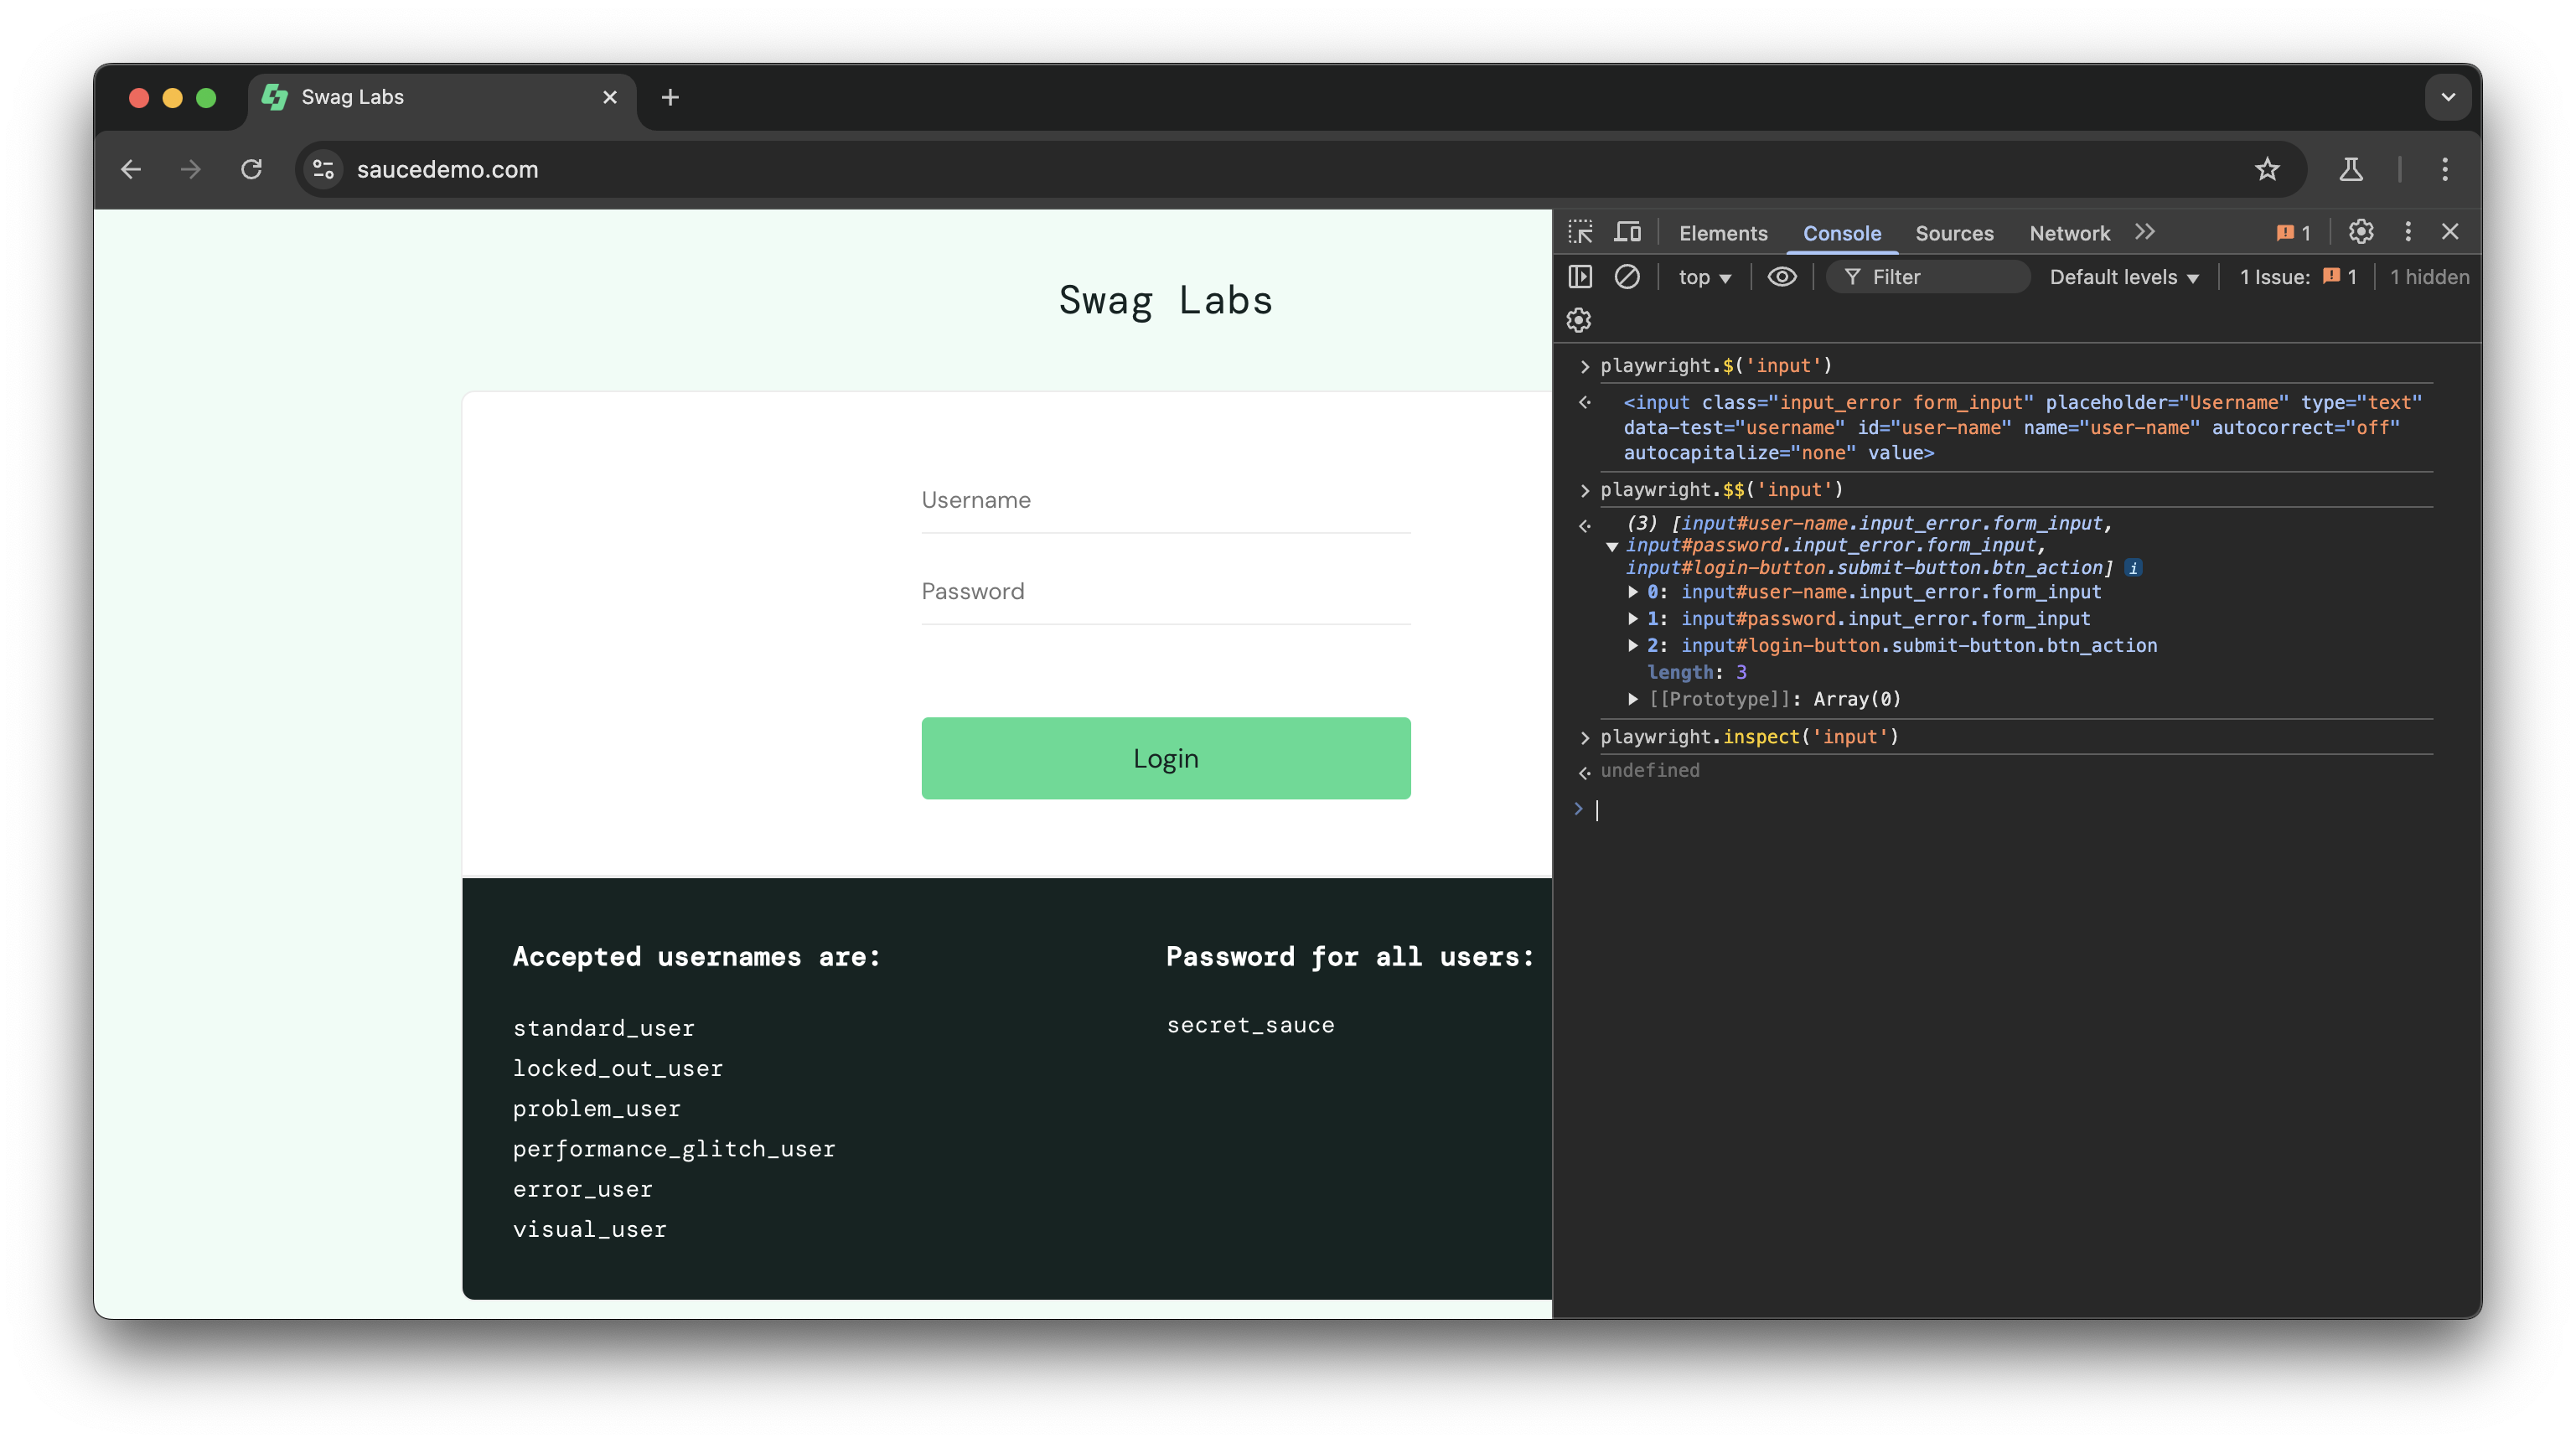Click the Username input field

(1166, 500)
